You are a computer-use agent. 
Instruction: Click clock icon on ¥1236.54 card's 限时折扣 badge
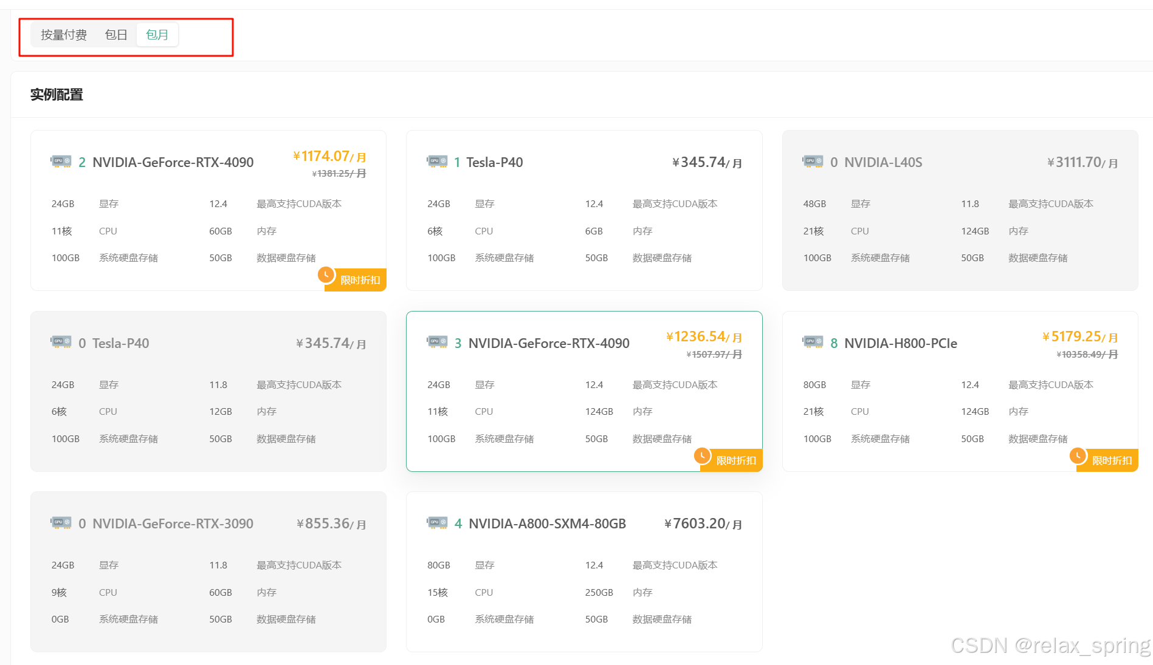pyautogui.click(x=703, y=455)
